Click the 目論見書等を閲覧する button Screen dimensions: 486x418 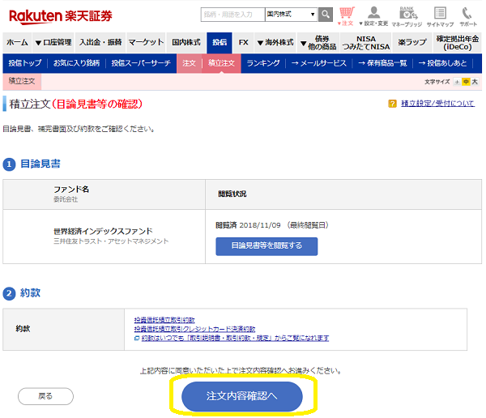[x=266, y=246]
